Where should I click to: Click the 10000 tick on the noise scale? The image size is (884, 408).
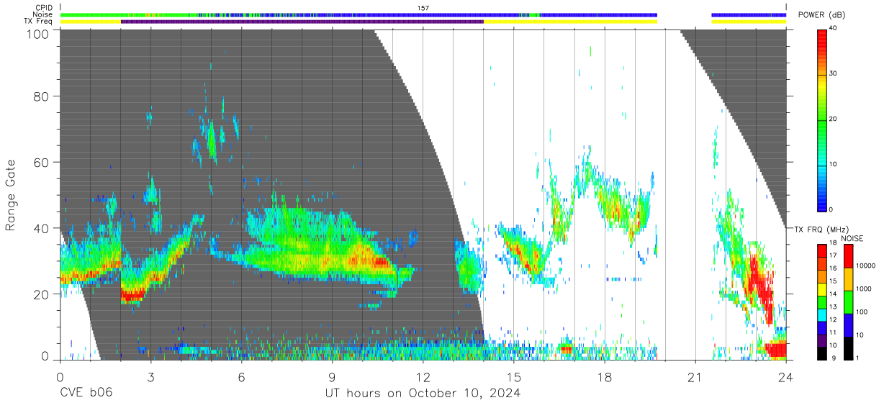click(x=866, y=266)
